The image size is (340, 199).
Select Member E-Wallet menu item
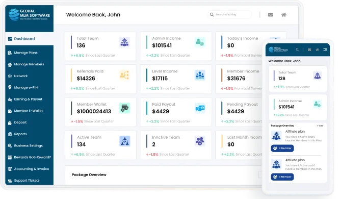click(x=29, y=111)
